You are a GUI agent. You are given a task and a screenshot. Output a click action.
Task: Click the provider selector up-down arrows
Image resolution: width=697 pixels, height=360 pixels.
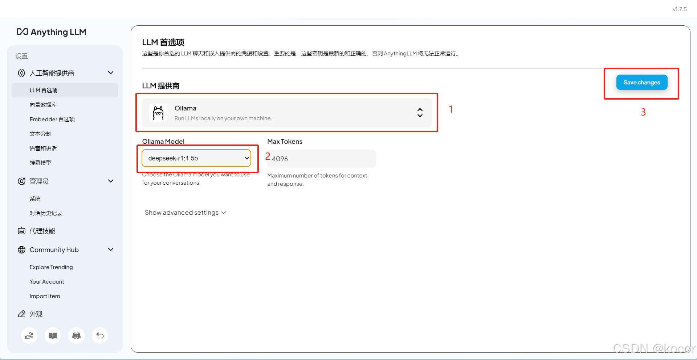coord(420,113)
